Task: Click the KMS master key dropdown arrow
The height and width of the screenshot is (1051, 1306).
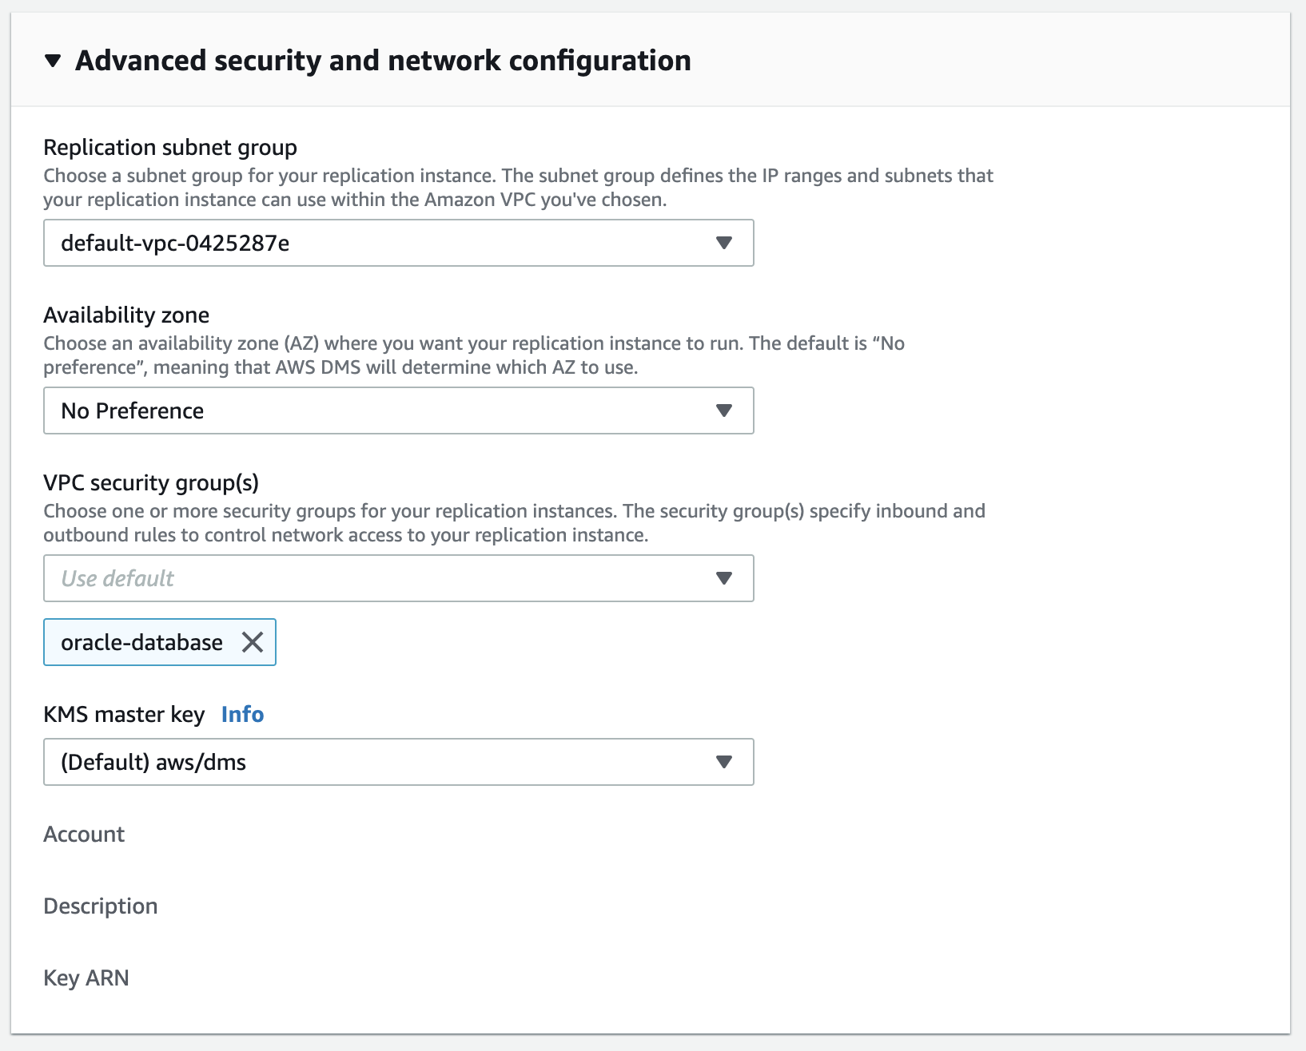Action: point(724,762)
